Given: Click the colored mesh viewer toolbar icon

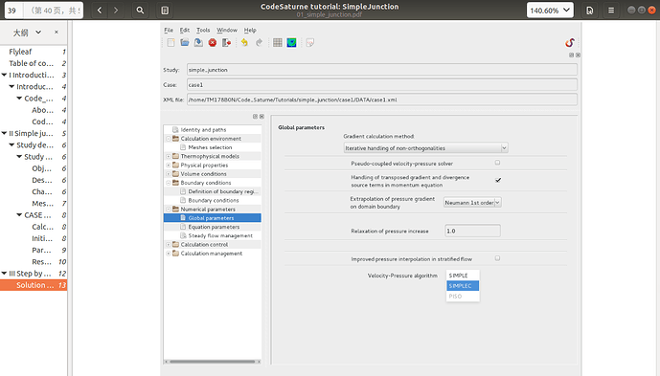Looking at the screenshot, I should pyautogui.click(x=291, y=42).
